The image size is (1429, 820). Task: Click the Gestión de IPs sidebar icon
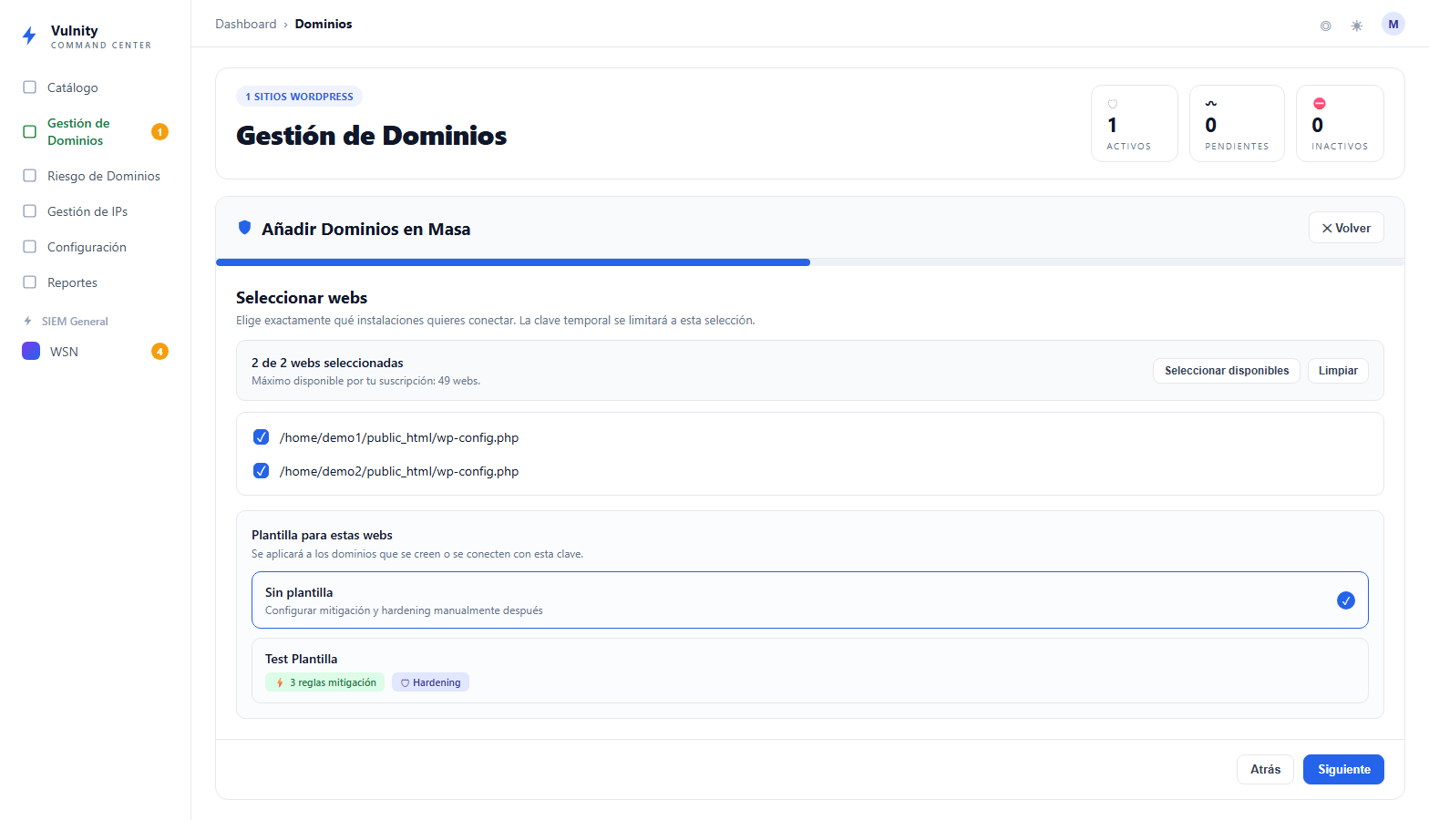29,211
